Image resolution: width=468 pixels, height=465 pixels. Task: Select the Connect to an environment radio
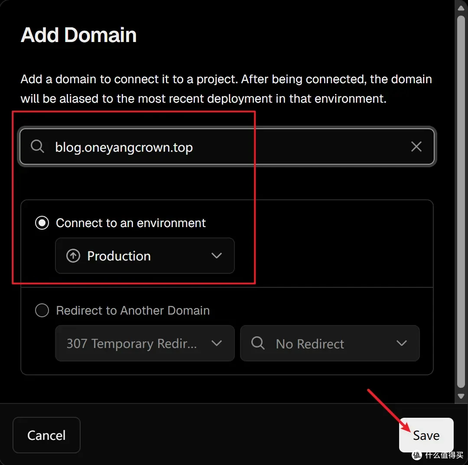pos(42,223)
